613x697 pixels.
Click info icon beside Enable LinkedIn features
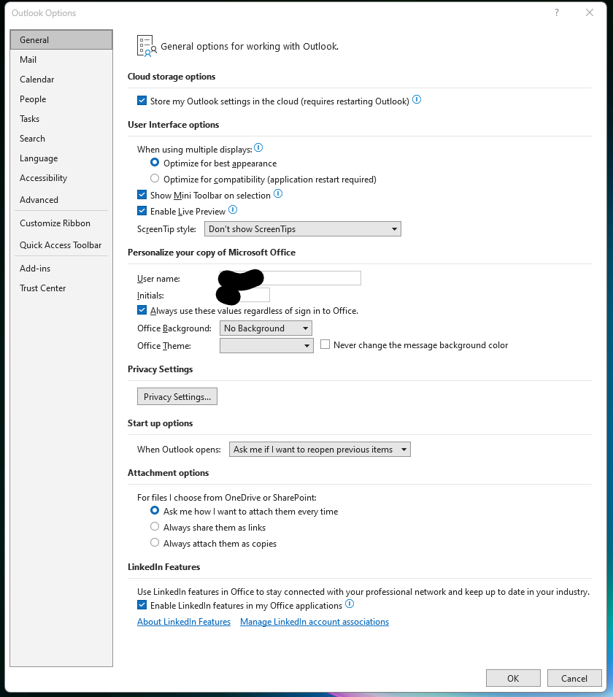[350, 604]
